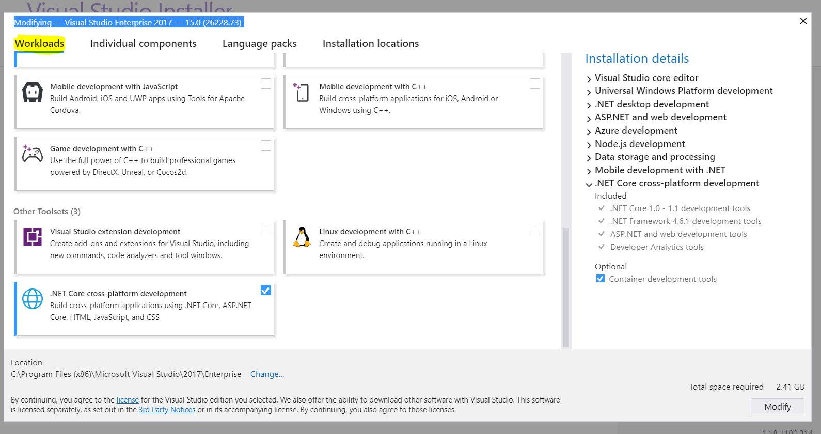Open the license link
This screenshot has width=821, height=434.
[x=128, y=400]
